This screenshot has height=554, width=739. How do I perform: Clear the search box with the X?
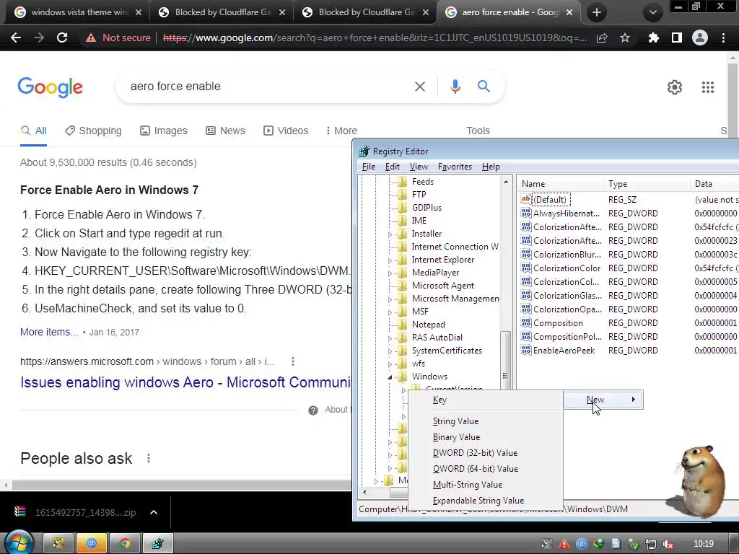point(419,87)
